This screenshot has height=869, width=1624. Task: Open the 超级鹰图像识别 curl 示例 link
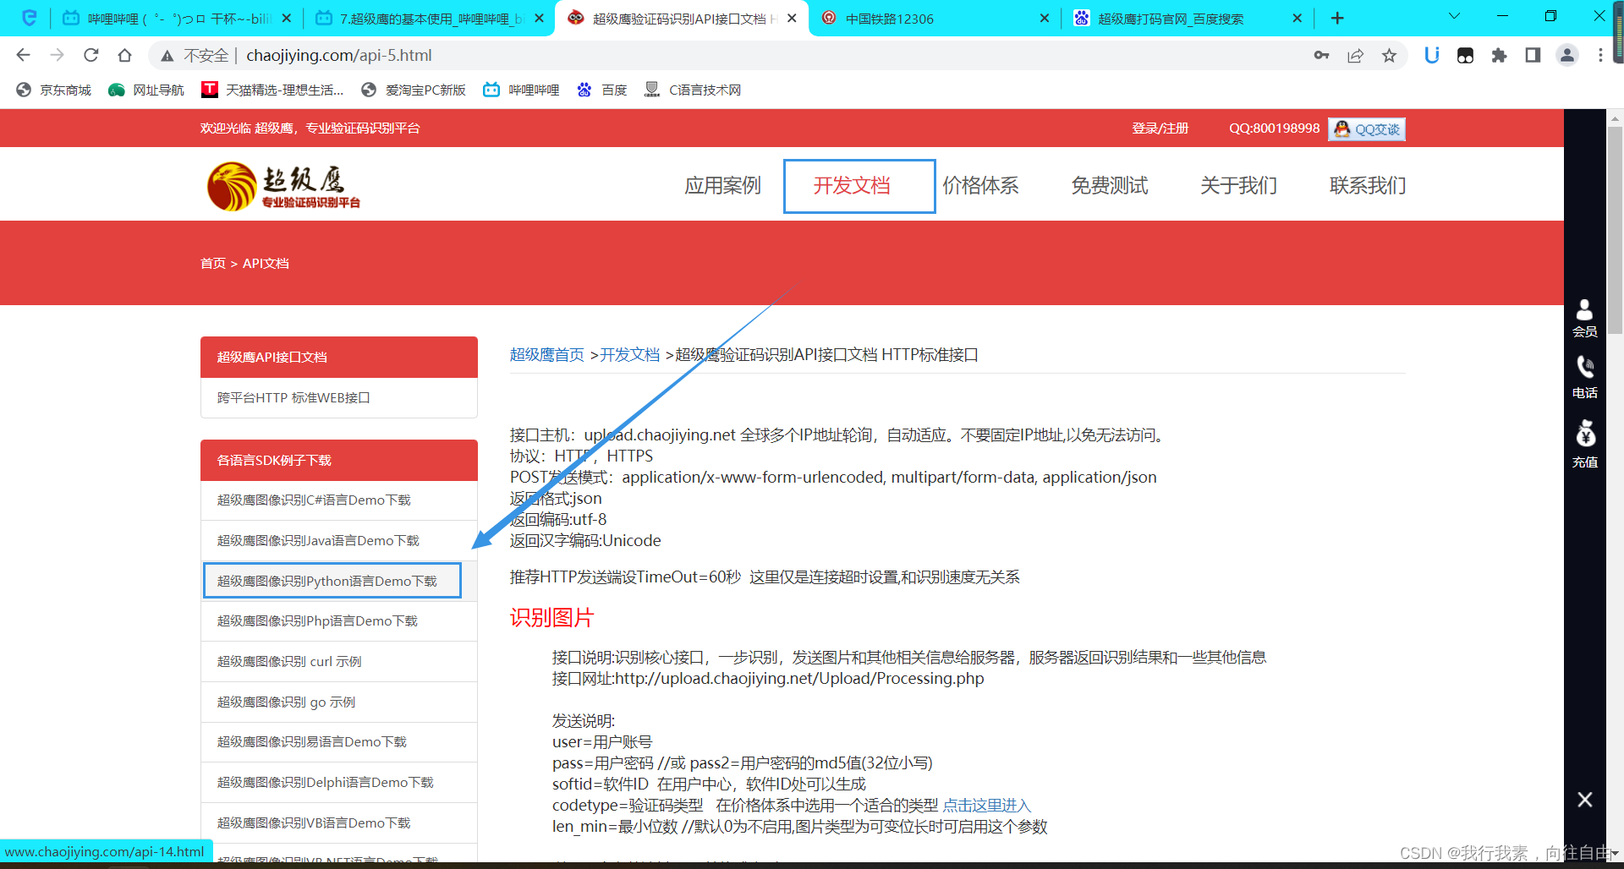point(339,662)
